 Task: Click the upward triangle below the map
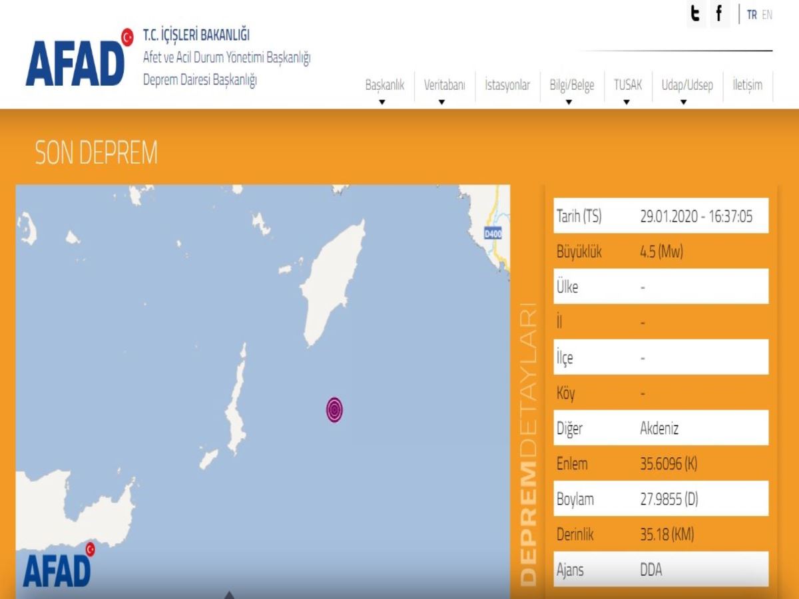229,594
